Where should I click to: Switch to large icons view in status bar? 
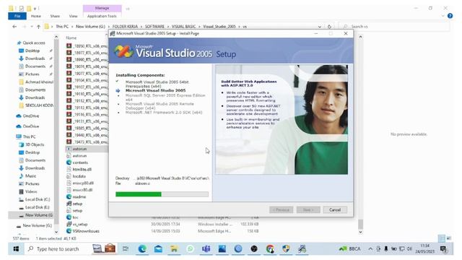click(x=448, y=238)
